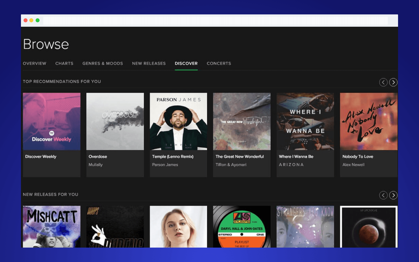Open Discover Weekly playlist cover
The height and width of the screenshot is (262, 419).
coord(52,121)
